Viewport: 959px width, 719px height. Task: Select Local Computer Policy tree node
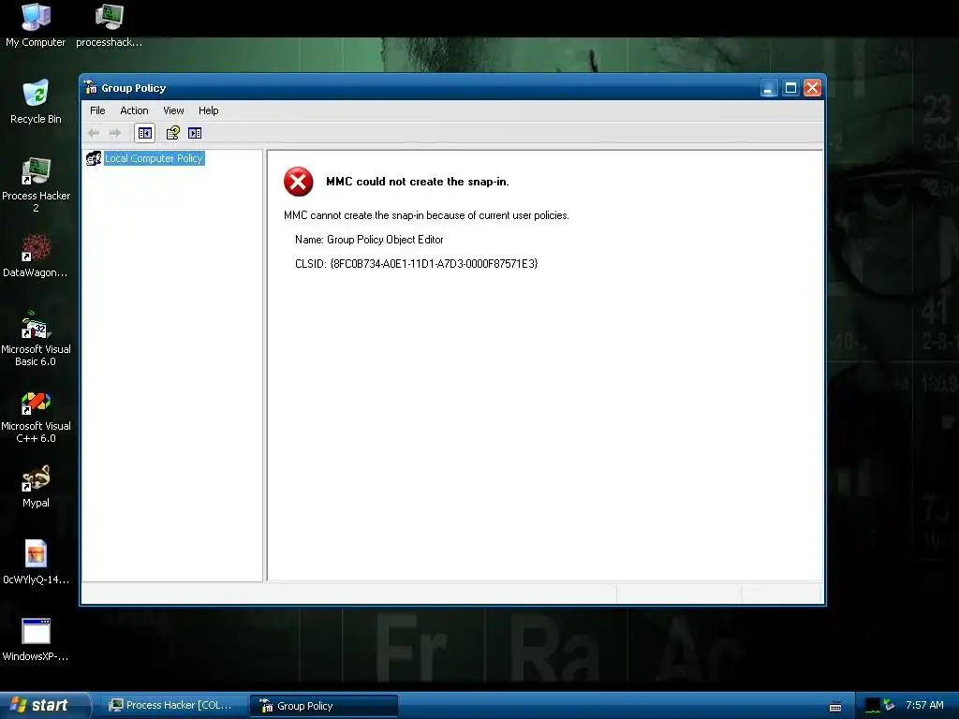(154, 158)
